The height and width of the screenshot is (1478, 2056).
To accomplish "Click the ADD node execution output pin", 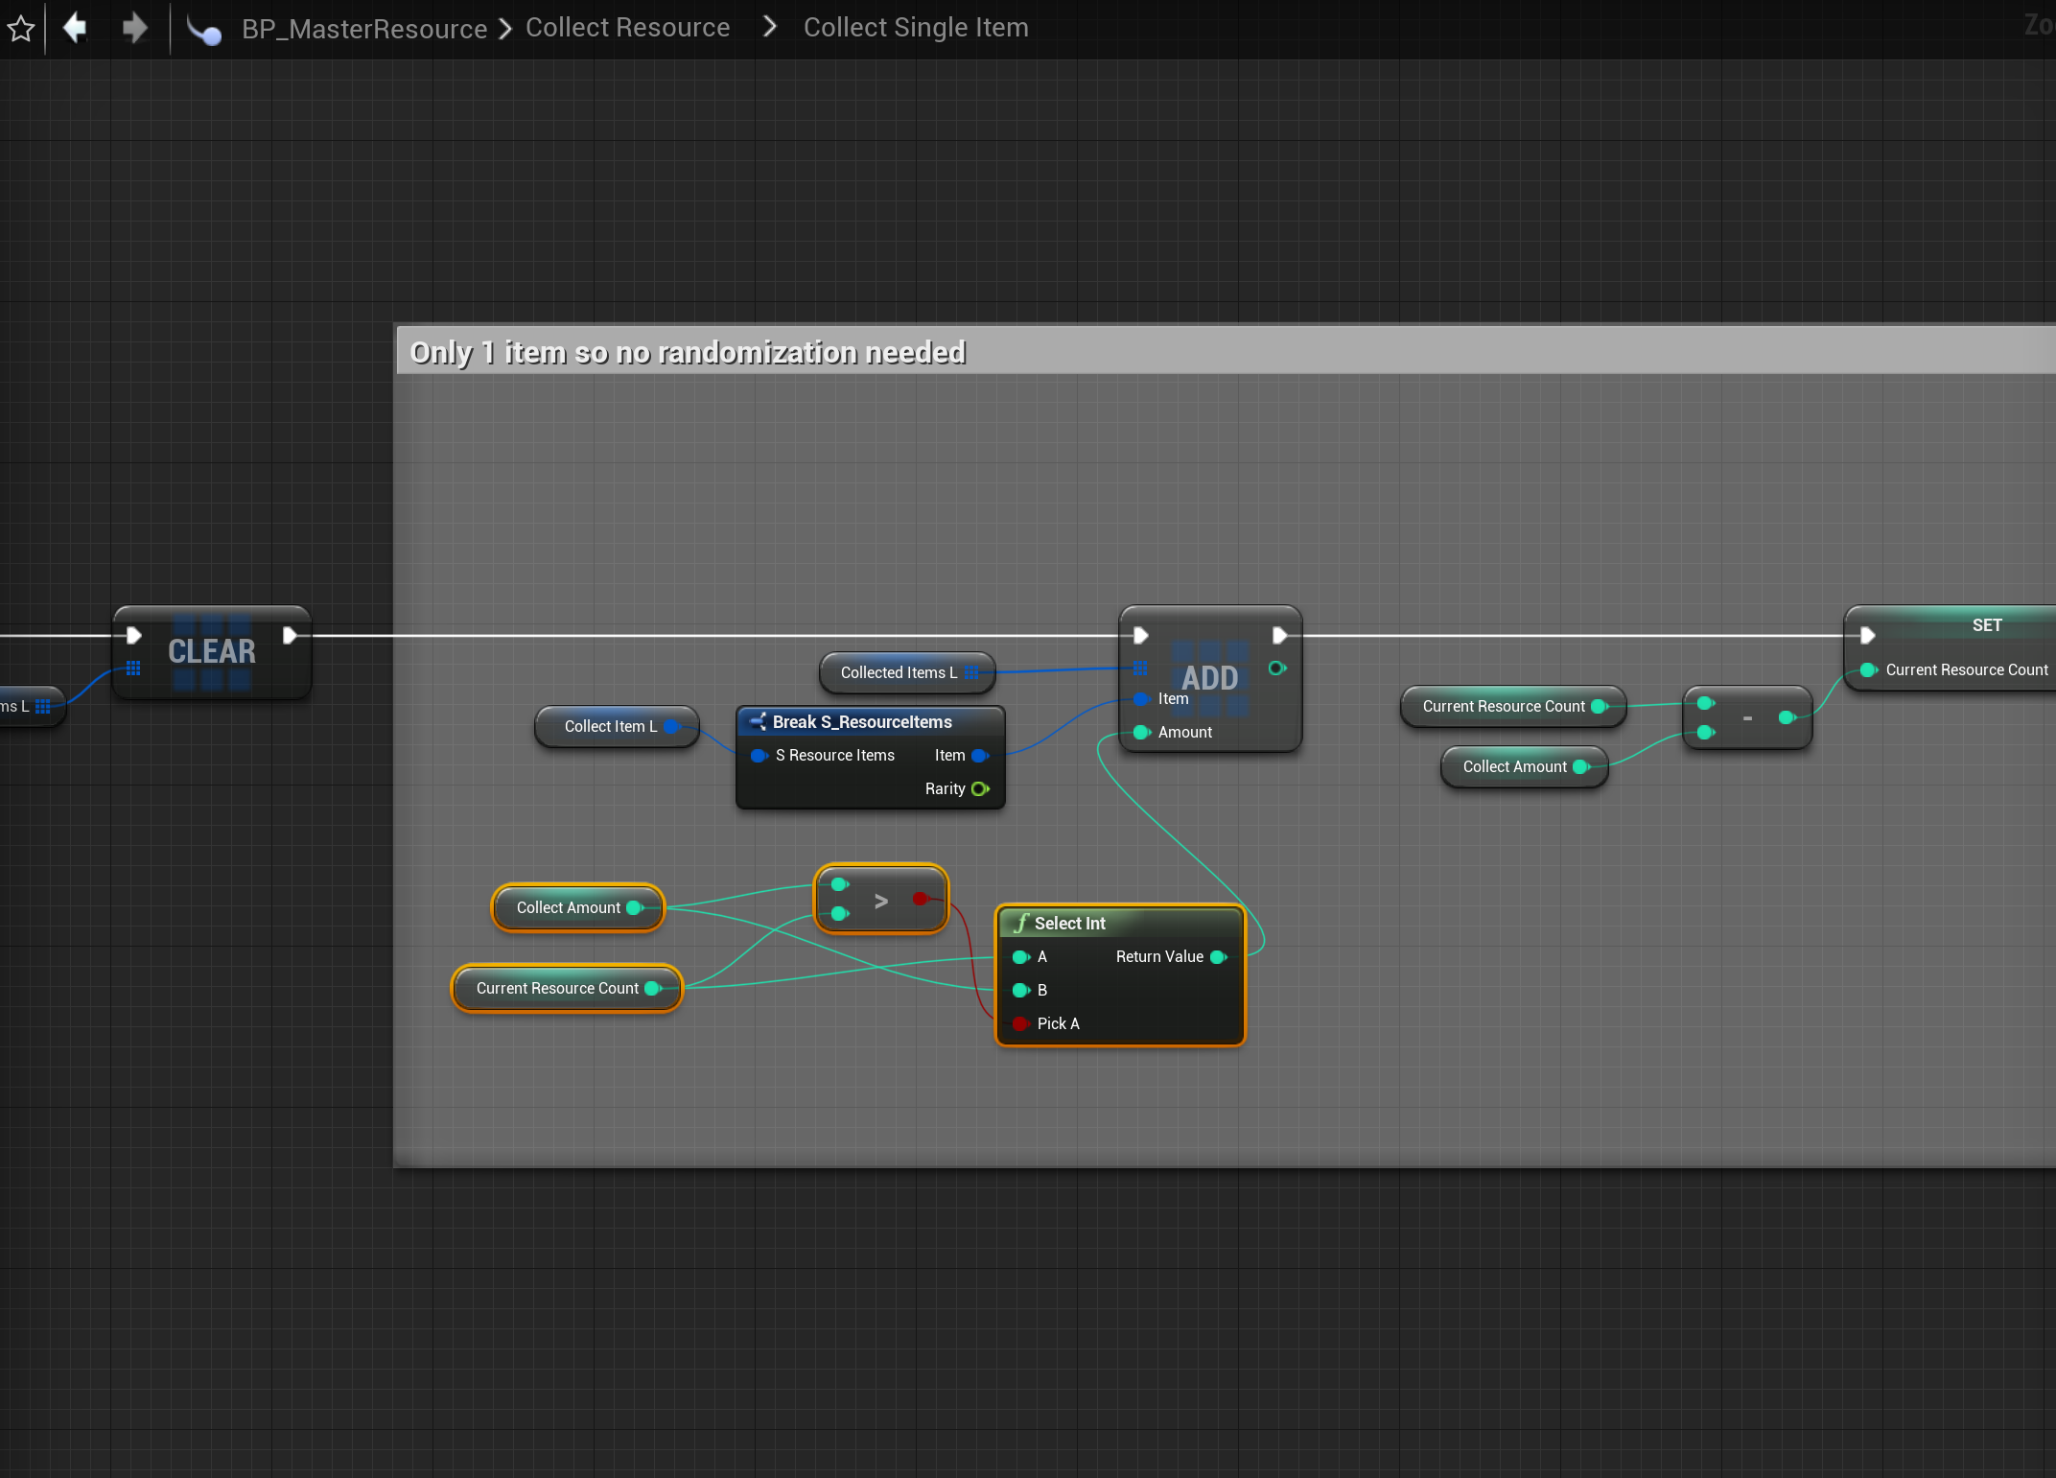I will click(1279, 635).
